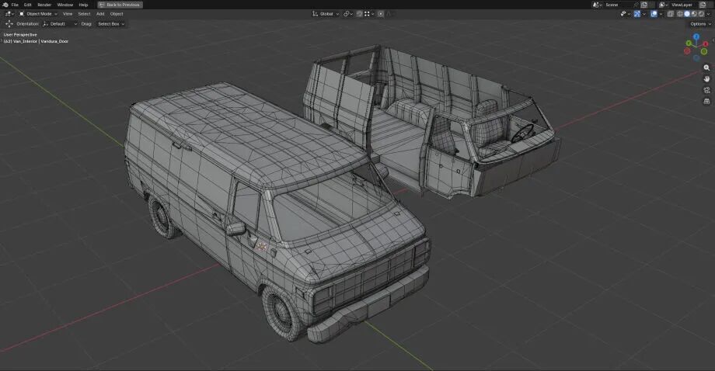Open the File menu
Viewport: 715px width, 371px height.
15,5
